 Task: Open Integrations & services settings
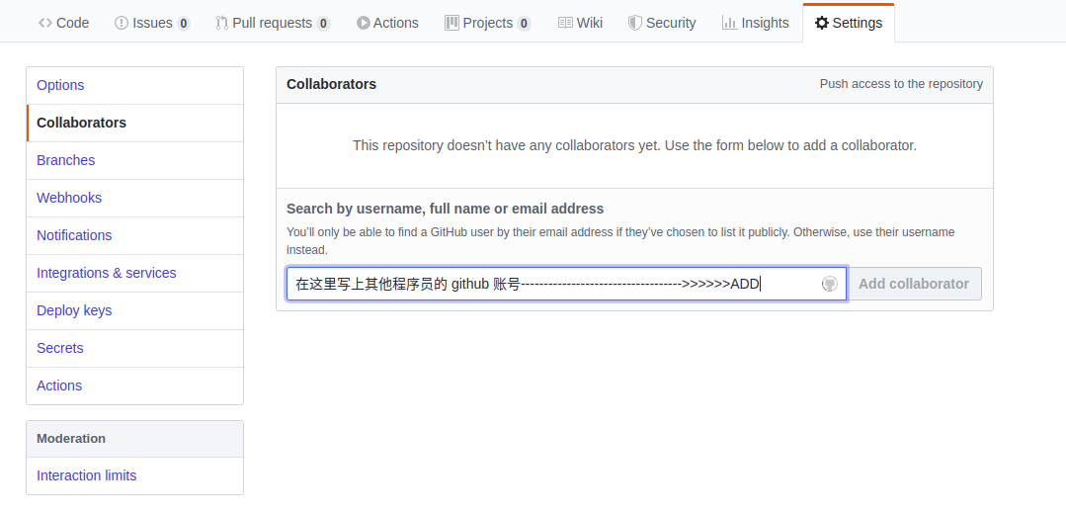pos(134,274)
